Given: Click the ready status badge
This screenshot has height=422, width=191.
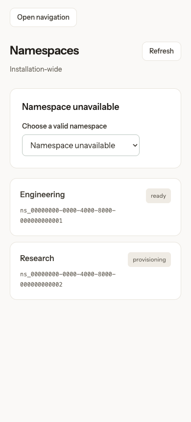Looking at the screenshot, I should (158, 196).
